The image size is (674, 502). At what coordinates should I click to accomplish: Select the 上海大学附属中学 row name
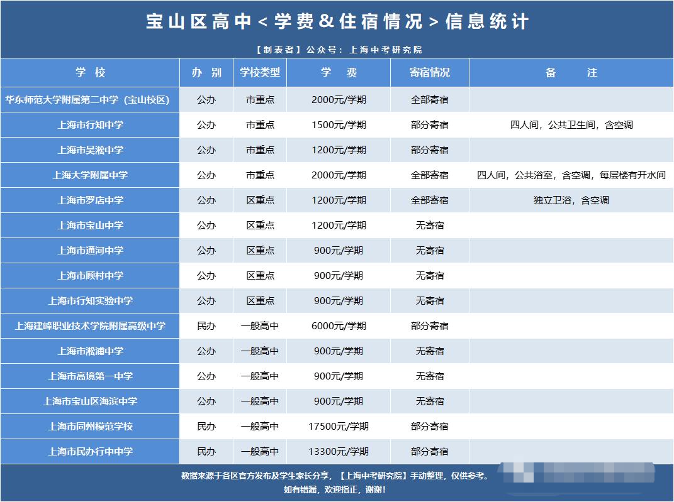(x=91, y=175)
